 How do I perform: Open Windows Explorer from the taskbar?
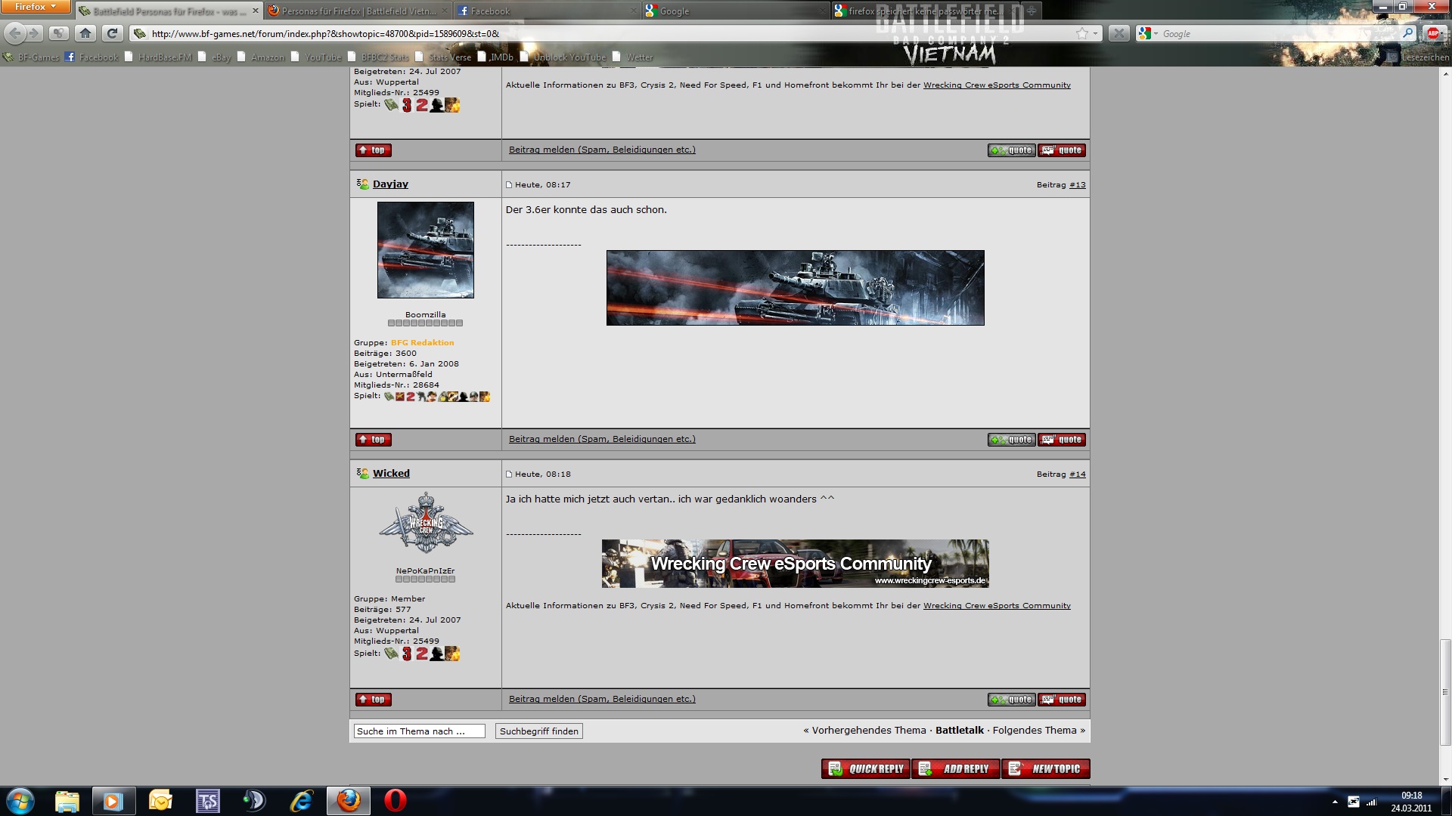[x=67, y=801]
